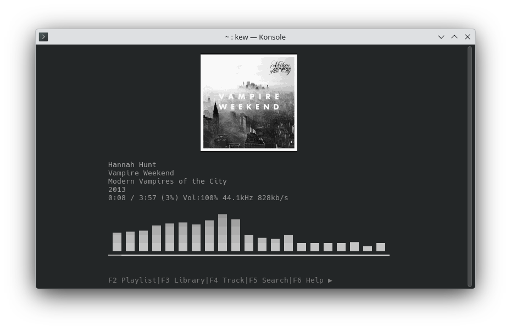The width and height of the screenshot is (511, 331).
Task: Select the artist name Vampire Weekend
Action: pos(141,173)
